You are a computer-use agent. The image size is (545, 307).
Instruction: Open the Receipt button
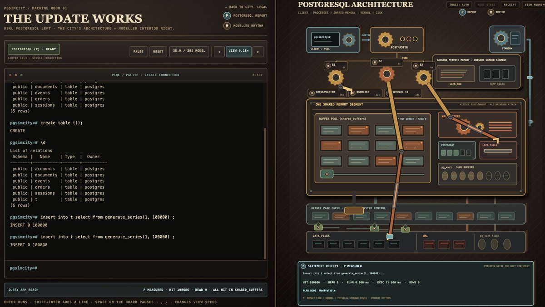(510, 5)
